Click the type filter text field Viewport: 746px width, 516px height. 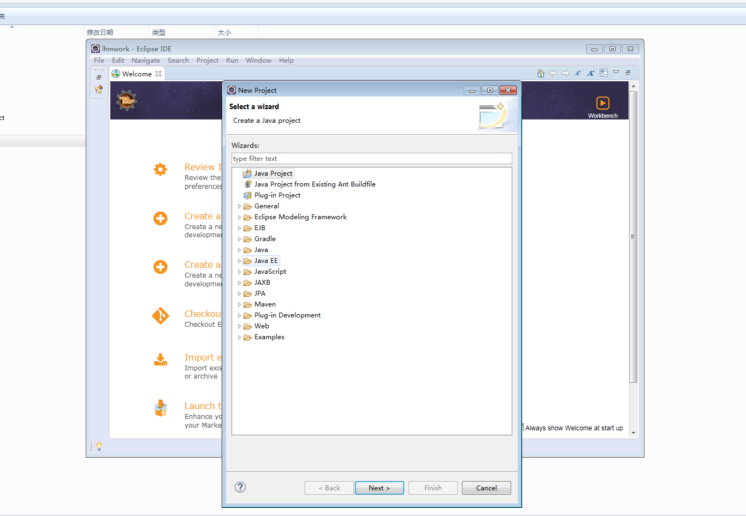372,159
